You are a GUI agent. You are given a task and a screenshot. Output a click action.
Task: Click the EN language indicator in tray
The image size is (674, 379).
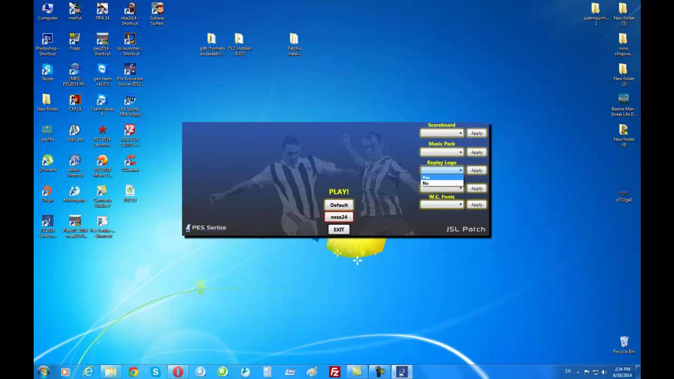click(568, 371)
